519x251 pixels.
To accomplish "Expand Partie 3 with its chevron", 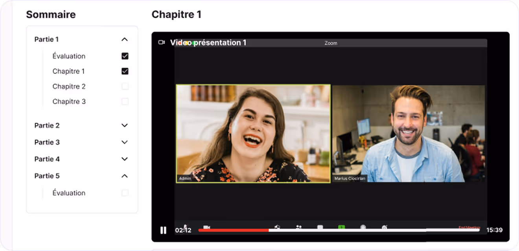I will [x=125, y=142].
